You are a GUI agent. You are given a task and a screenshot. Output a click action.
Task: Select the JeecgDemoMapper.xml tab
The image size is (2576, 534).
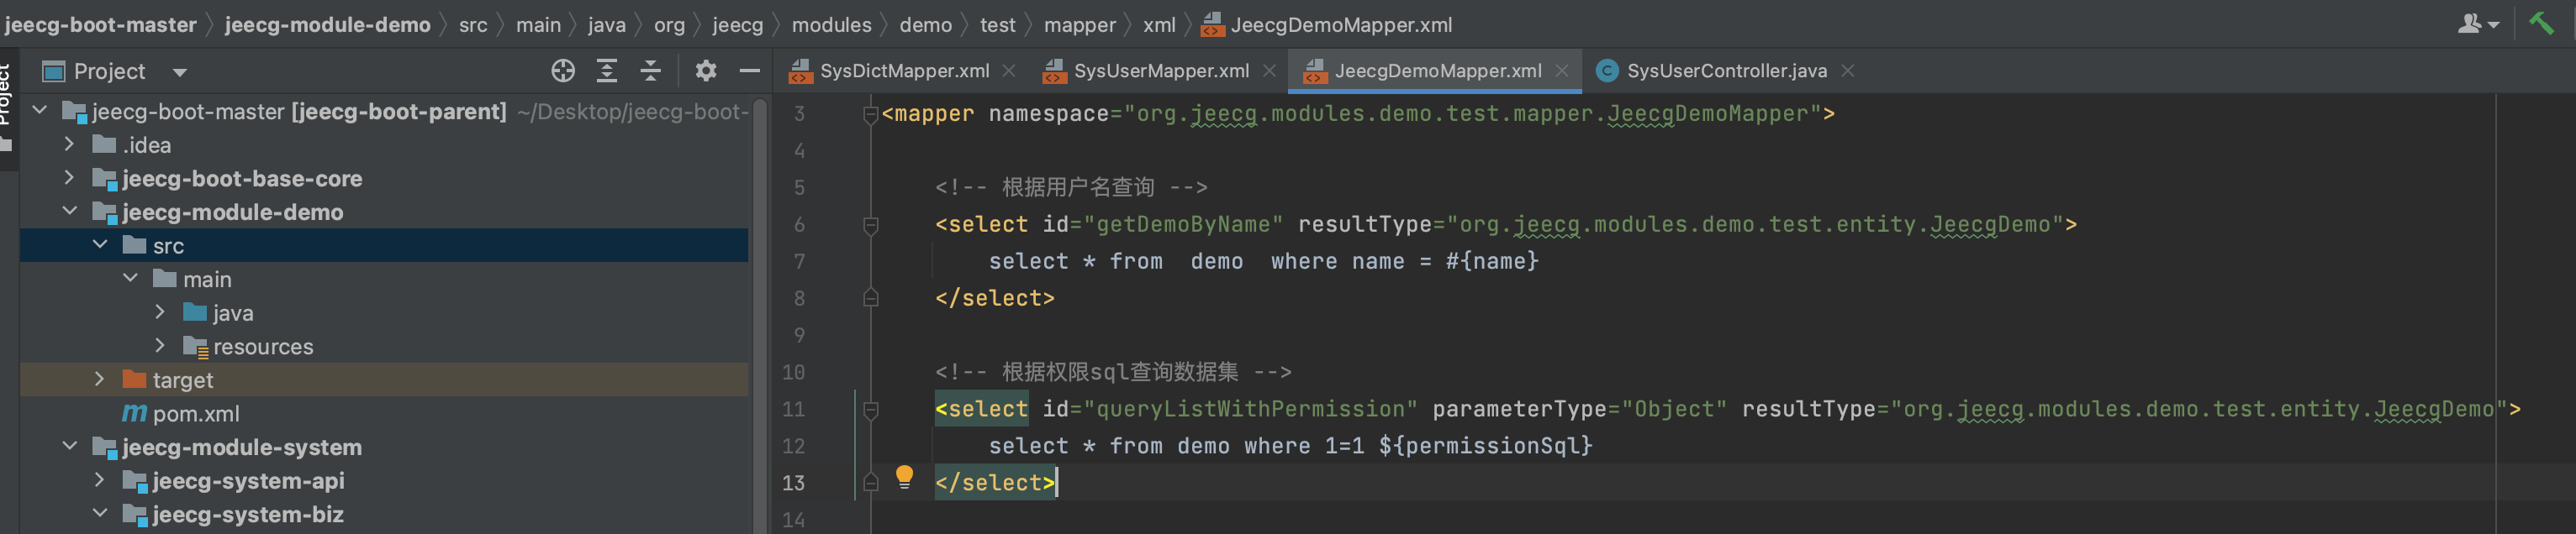coord(1437,71)
